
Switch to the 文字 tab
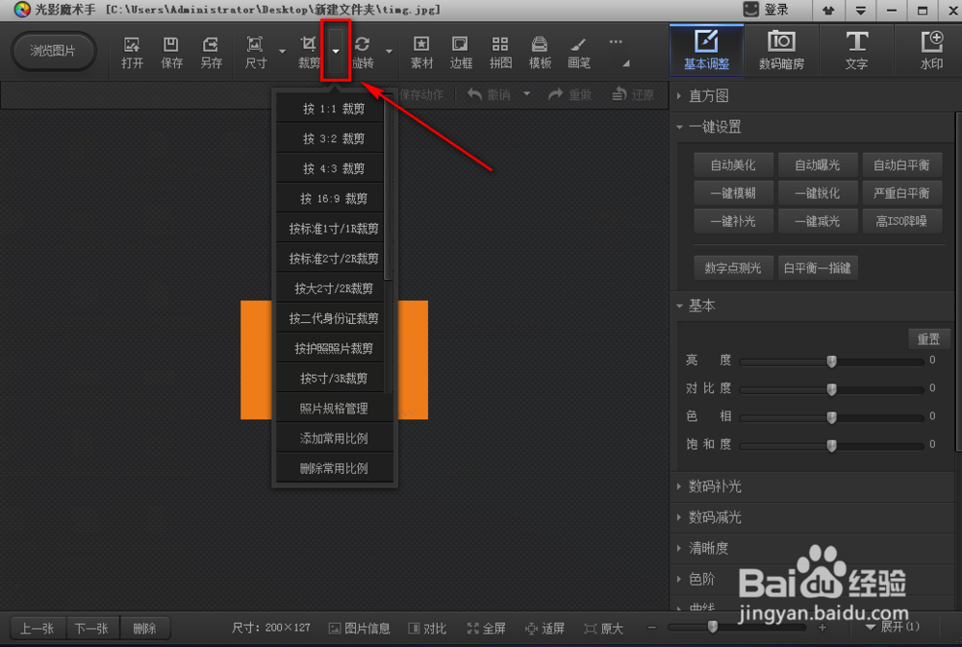click(x=856, y=50)
